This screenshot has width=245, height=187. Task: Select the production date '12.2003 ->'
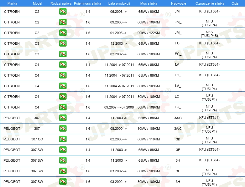(x=119, y=43)
